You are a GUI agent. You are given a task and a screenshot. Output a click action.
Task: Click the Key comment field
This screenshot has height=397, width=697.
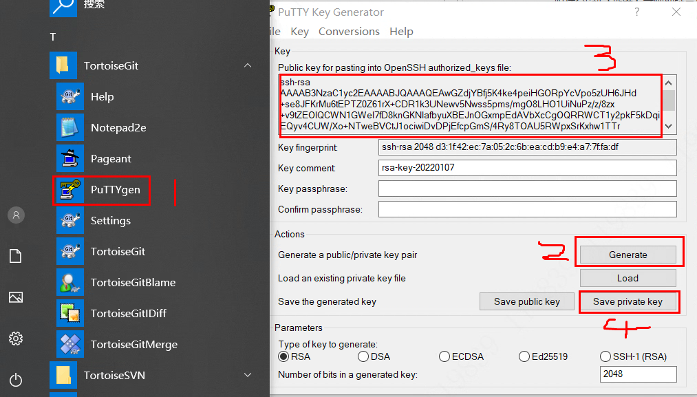(527, 168)
